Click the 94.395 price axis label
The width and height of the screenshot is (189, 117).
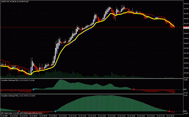186,9
